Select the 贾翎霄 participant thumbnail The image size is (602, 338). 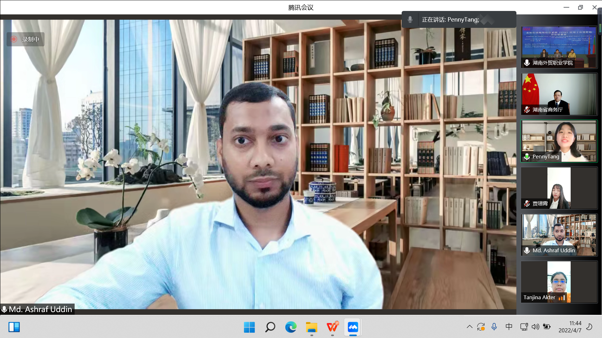pos(559,188)
